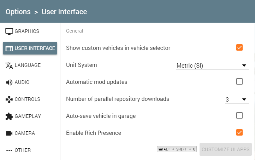The height and width of the screenshot is (160, 255).
Task: Open the Language options tab
Action: [28, 65]
